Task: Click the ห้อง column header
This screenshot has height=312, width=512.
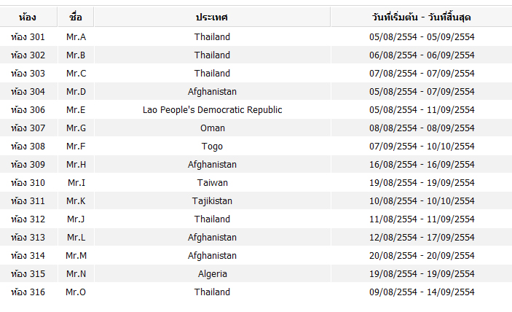Action: [x=28, y=17]
